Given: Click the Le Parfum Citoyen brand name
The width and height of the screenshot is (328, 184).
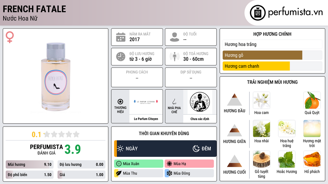Looking at the screenshot, I should (146, 119).
